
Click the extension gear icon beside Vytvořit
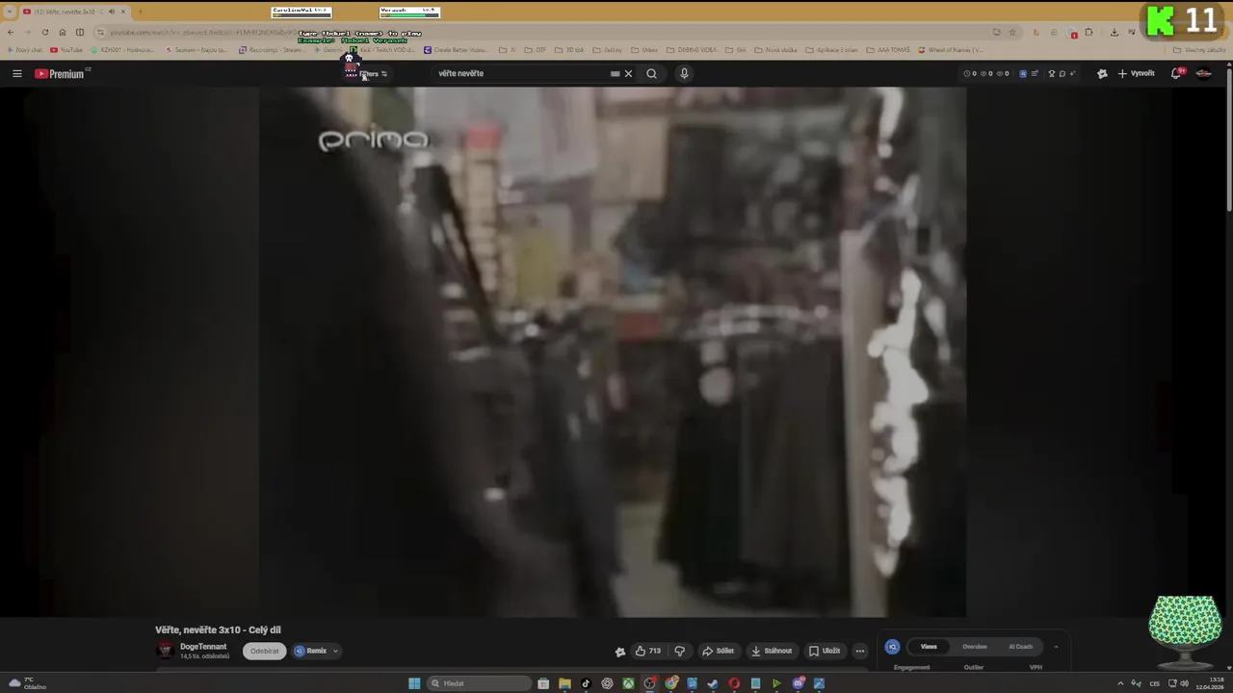pos(1102,73)
